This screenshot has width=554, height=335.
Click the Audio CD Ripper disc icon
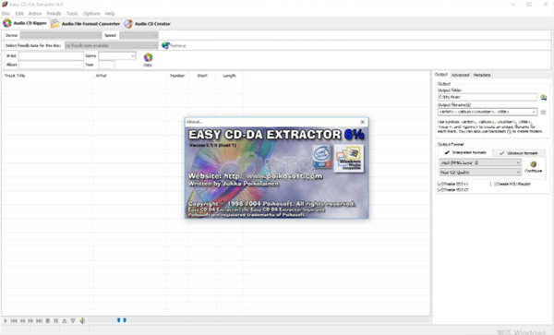pos(7,23)
